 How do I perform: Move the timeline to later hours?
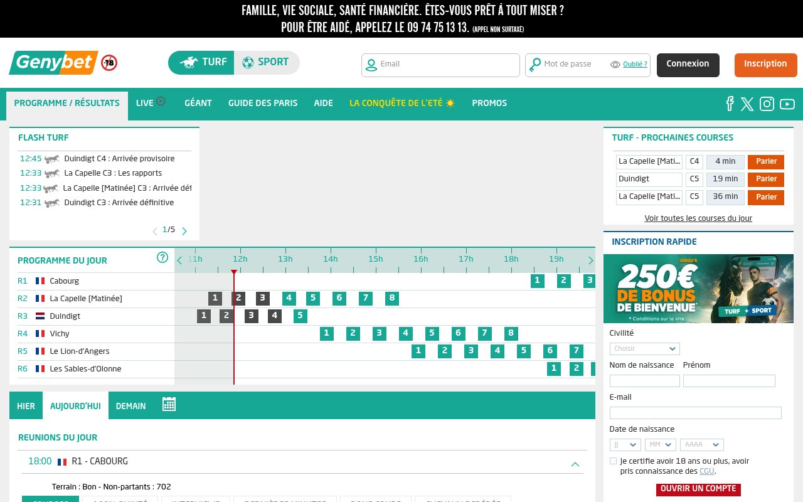[590, 260]
